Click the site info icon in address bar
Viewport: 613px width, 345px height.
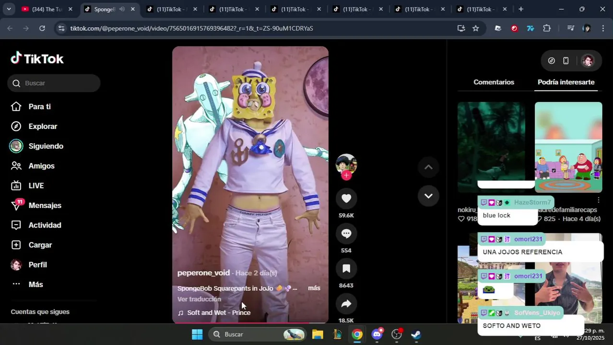61,28
